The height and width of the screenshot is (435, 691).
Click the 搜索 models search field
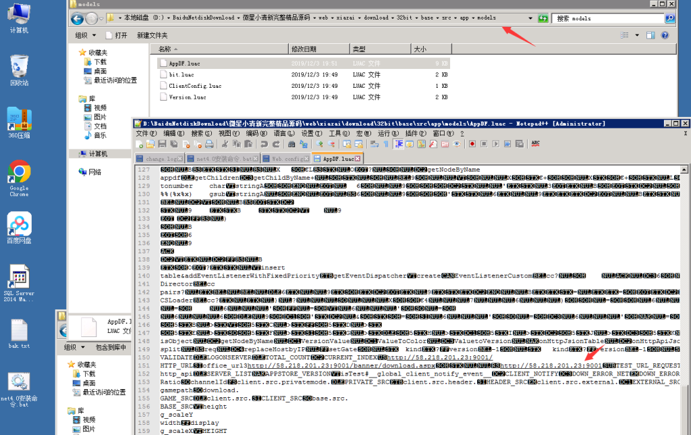[607, 18]
